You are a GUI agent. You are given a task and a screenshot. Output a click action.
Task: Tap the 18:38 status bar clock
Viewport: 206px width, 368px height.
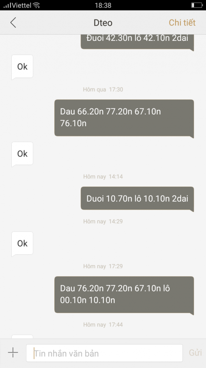click(x=103, y=5)
